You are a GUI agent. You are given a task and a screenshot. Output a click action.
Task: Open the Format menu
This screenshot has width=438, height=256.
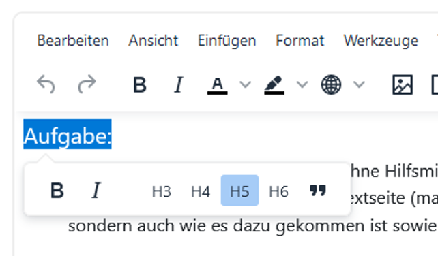(300, 41)
